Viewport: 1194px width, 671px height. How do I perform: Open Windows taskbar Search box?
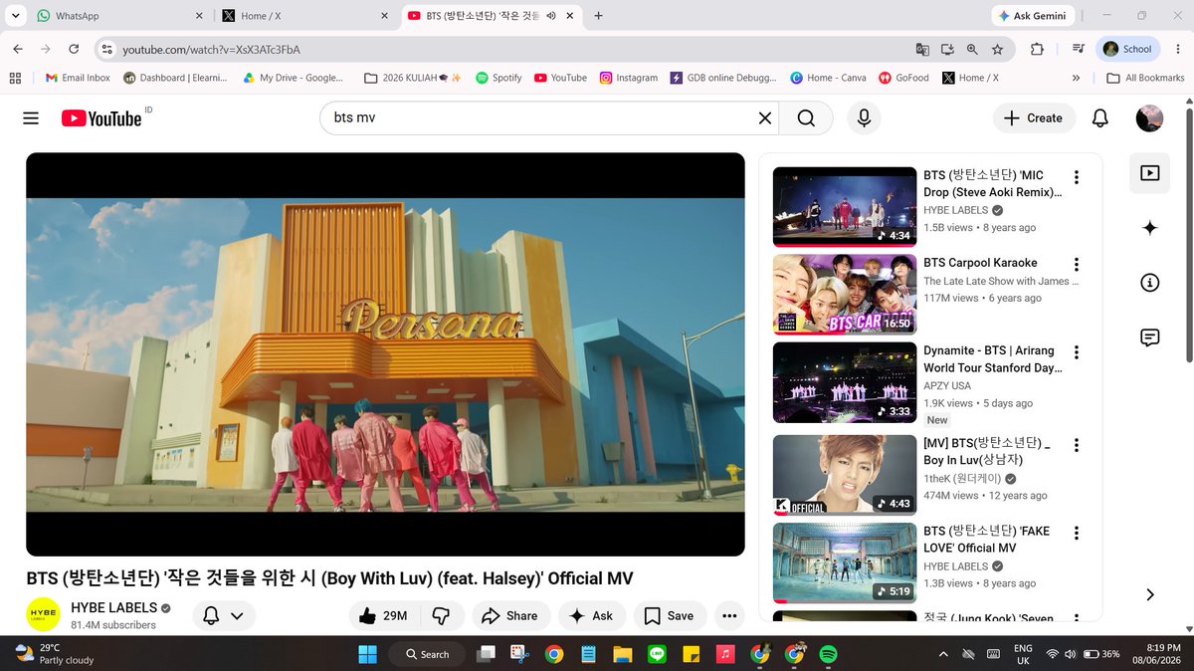click(426, 654)
